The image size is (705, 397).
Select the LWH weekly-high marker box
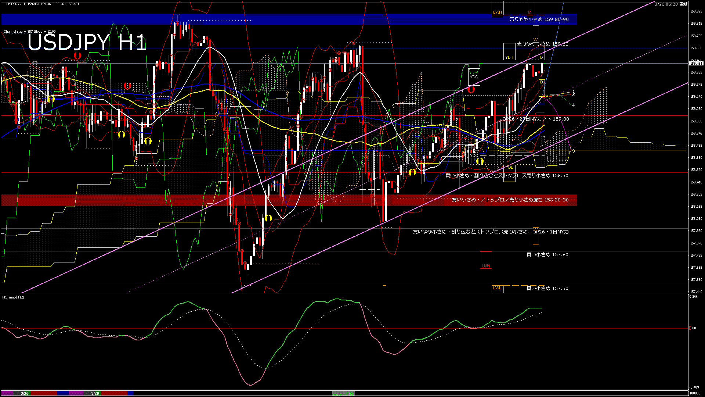[x=498, y=12]
